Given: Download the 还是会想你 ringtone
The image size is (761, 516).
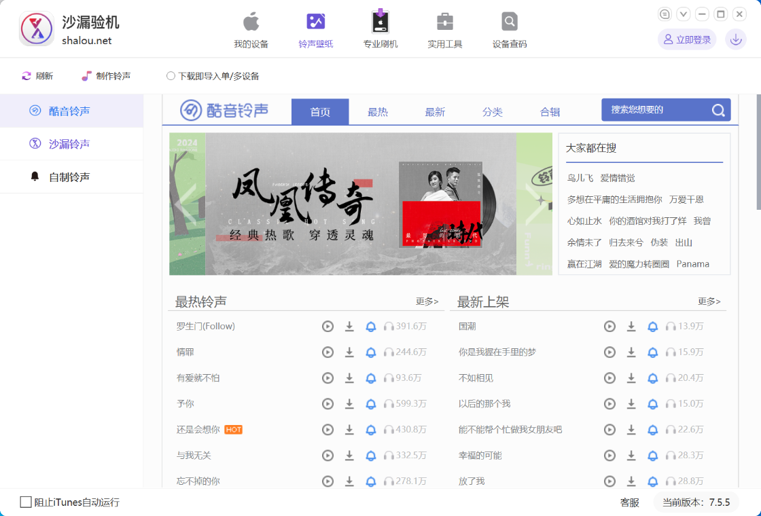Looking at the screenshot, I should pos(349,430).
